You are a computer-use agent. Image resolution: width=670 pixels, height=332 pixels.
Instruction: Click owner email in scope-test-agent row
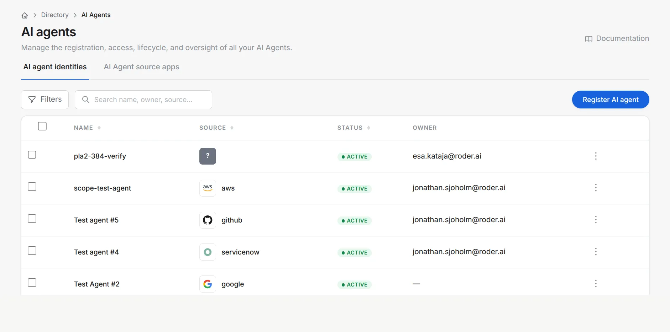[x=459, y=188]
